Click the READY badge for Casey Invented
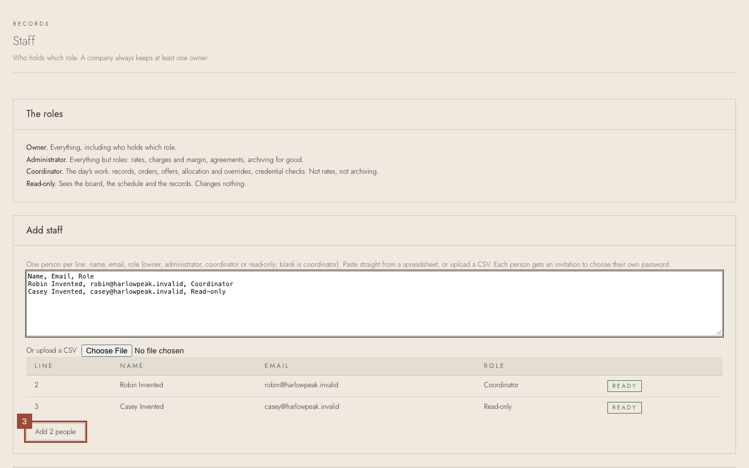Viewport: 749px width, 468px height. (624, 408)
